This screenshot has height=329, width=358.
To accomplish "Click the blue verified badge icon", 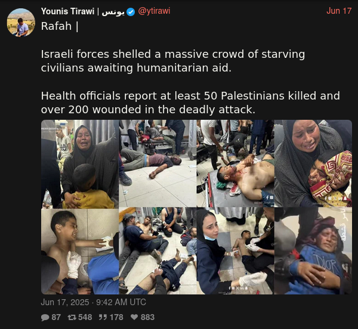I will [131, 12].
